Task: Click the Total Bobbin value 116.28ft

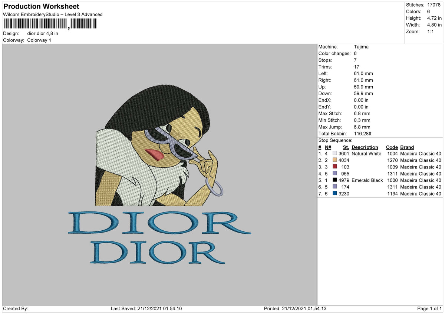Action: point(363,134)
